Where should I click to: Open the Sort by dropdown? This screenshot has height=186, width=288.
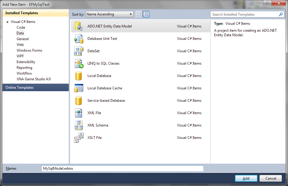point(109,14)
